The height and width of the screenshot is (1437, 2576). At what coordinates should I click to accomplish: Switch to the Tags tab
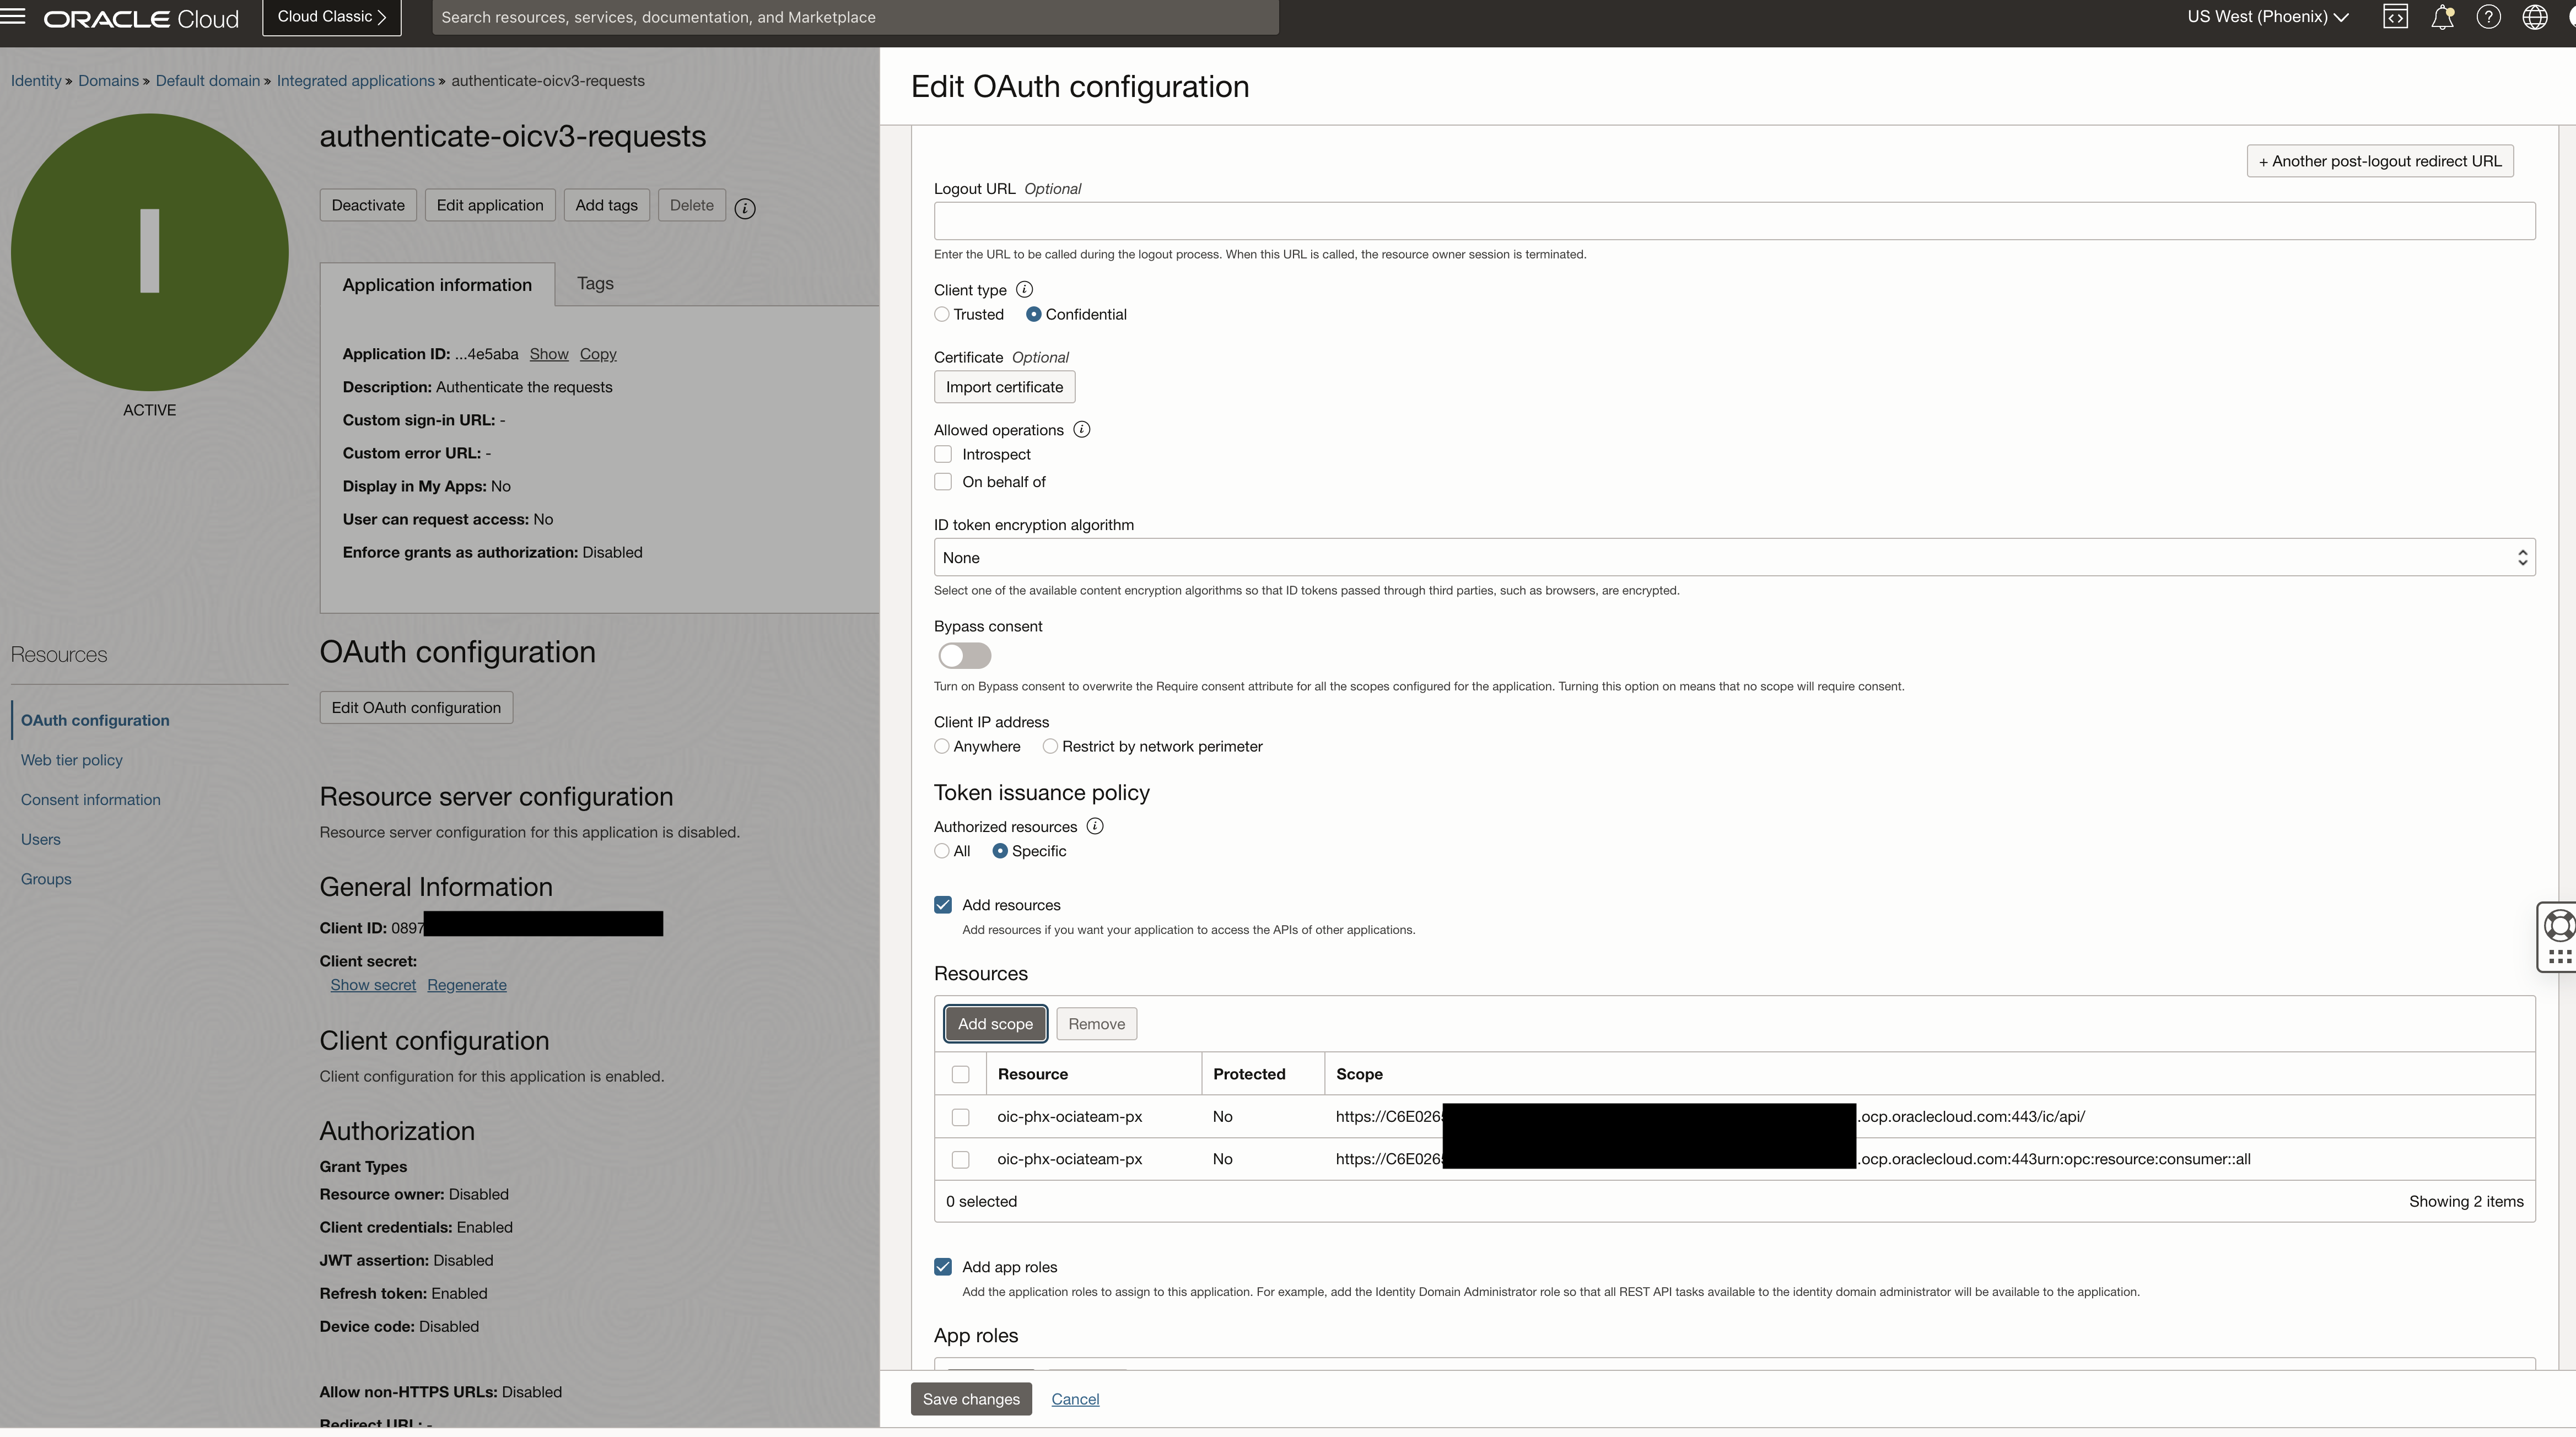pos(595,284)
